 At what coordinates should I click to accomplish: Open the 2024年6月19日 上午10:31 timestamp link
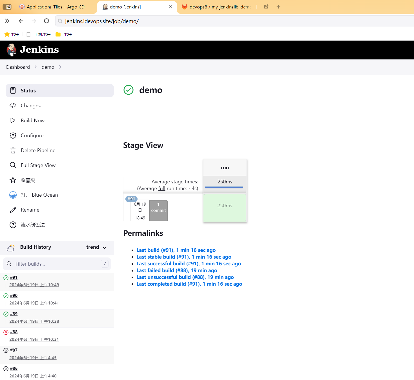pos(34,339)
